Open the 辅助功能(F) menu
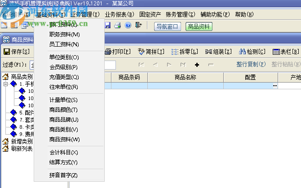The height and width of the screenshot is (188, 301). [x=215, y=14]
